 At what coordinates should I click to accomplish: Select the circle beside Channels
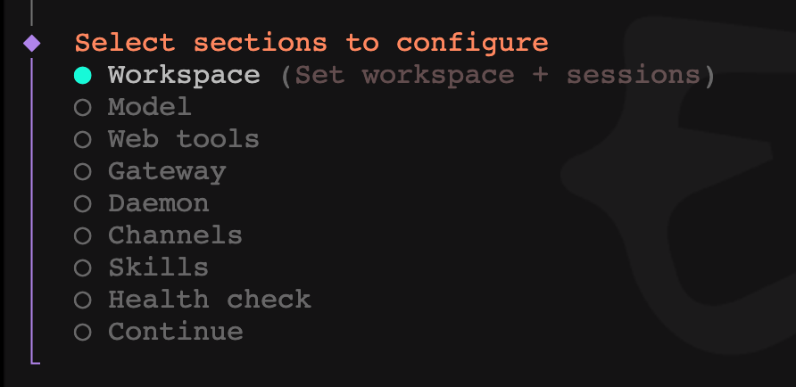(83, 236)
